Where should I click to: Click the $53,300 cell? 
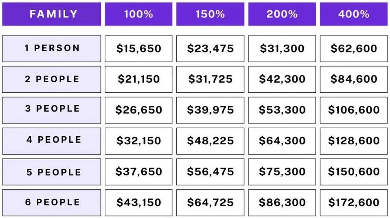282,110
